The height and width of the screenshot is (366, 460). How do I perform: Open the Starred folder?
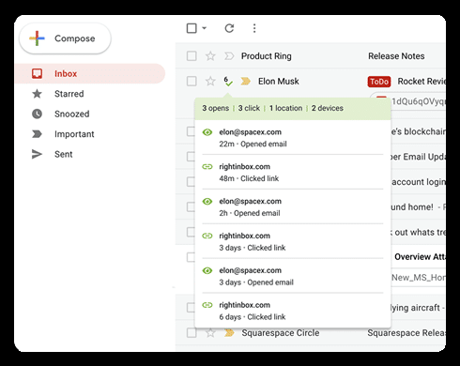[69, 94]
